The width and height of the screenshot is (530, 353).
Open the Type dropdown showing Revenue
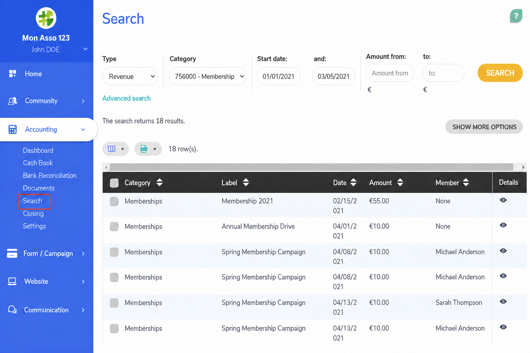130,76
